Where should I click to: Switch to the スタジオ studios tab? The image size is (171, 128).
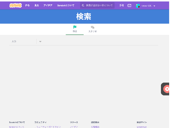(x=93, y=29)
